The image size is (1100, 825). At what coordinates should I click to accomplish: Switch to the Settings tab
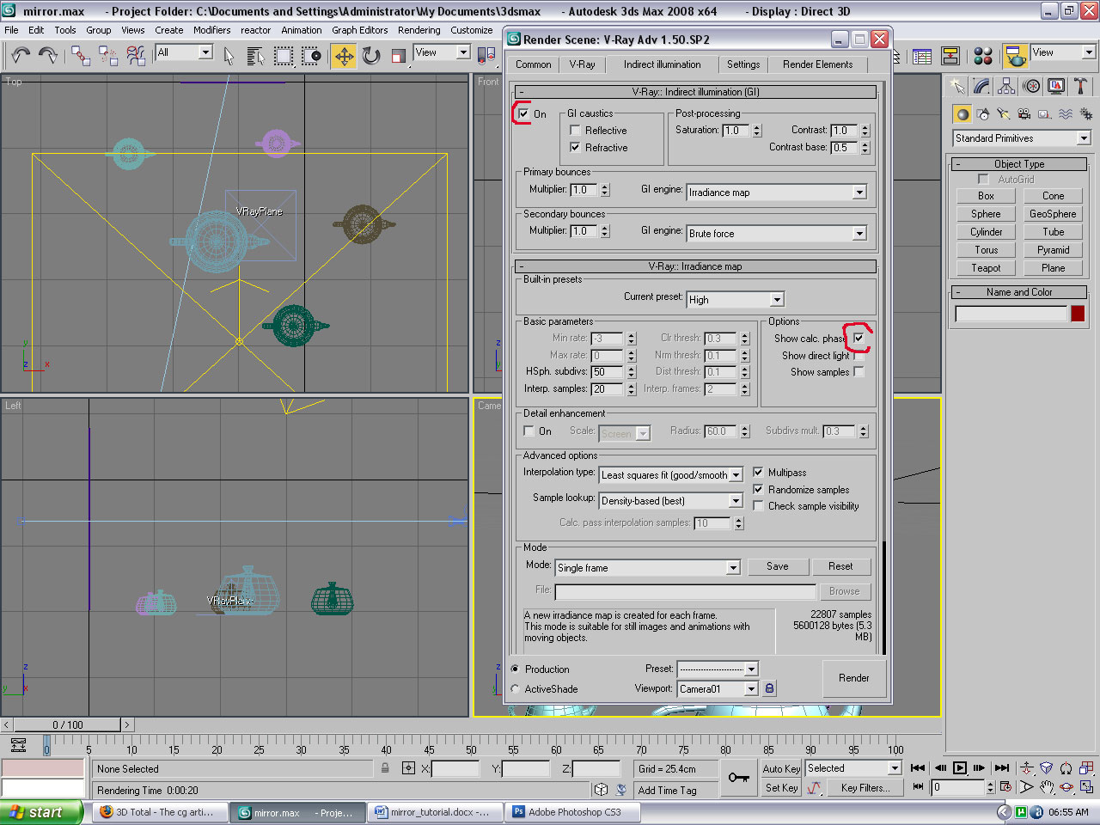pos(742,64)
